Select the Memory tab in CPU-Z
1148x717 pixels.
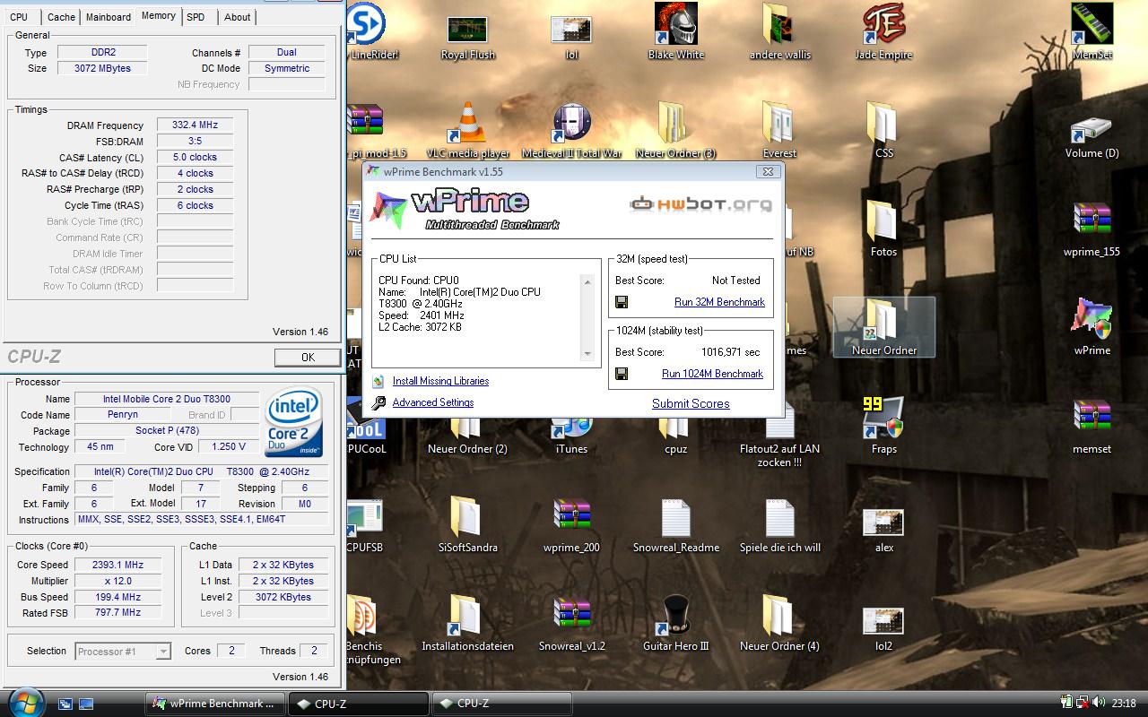click(159, 15)
